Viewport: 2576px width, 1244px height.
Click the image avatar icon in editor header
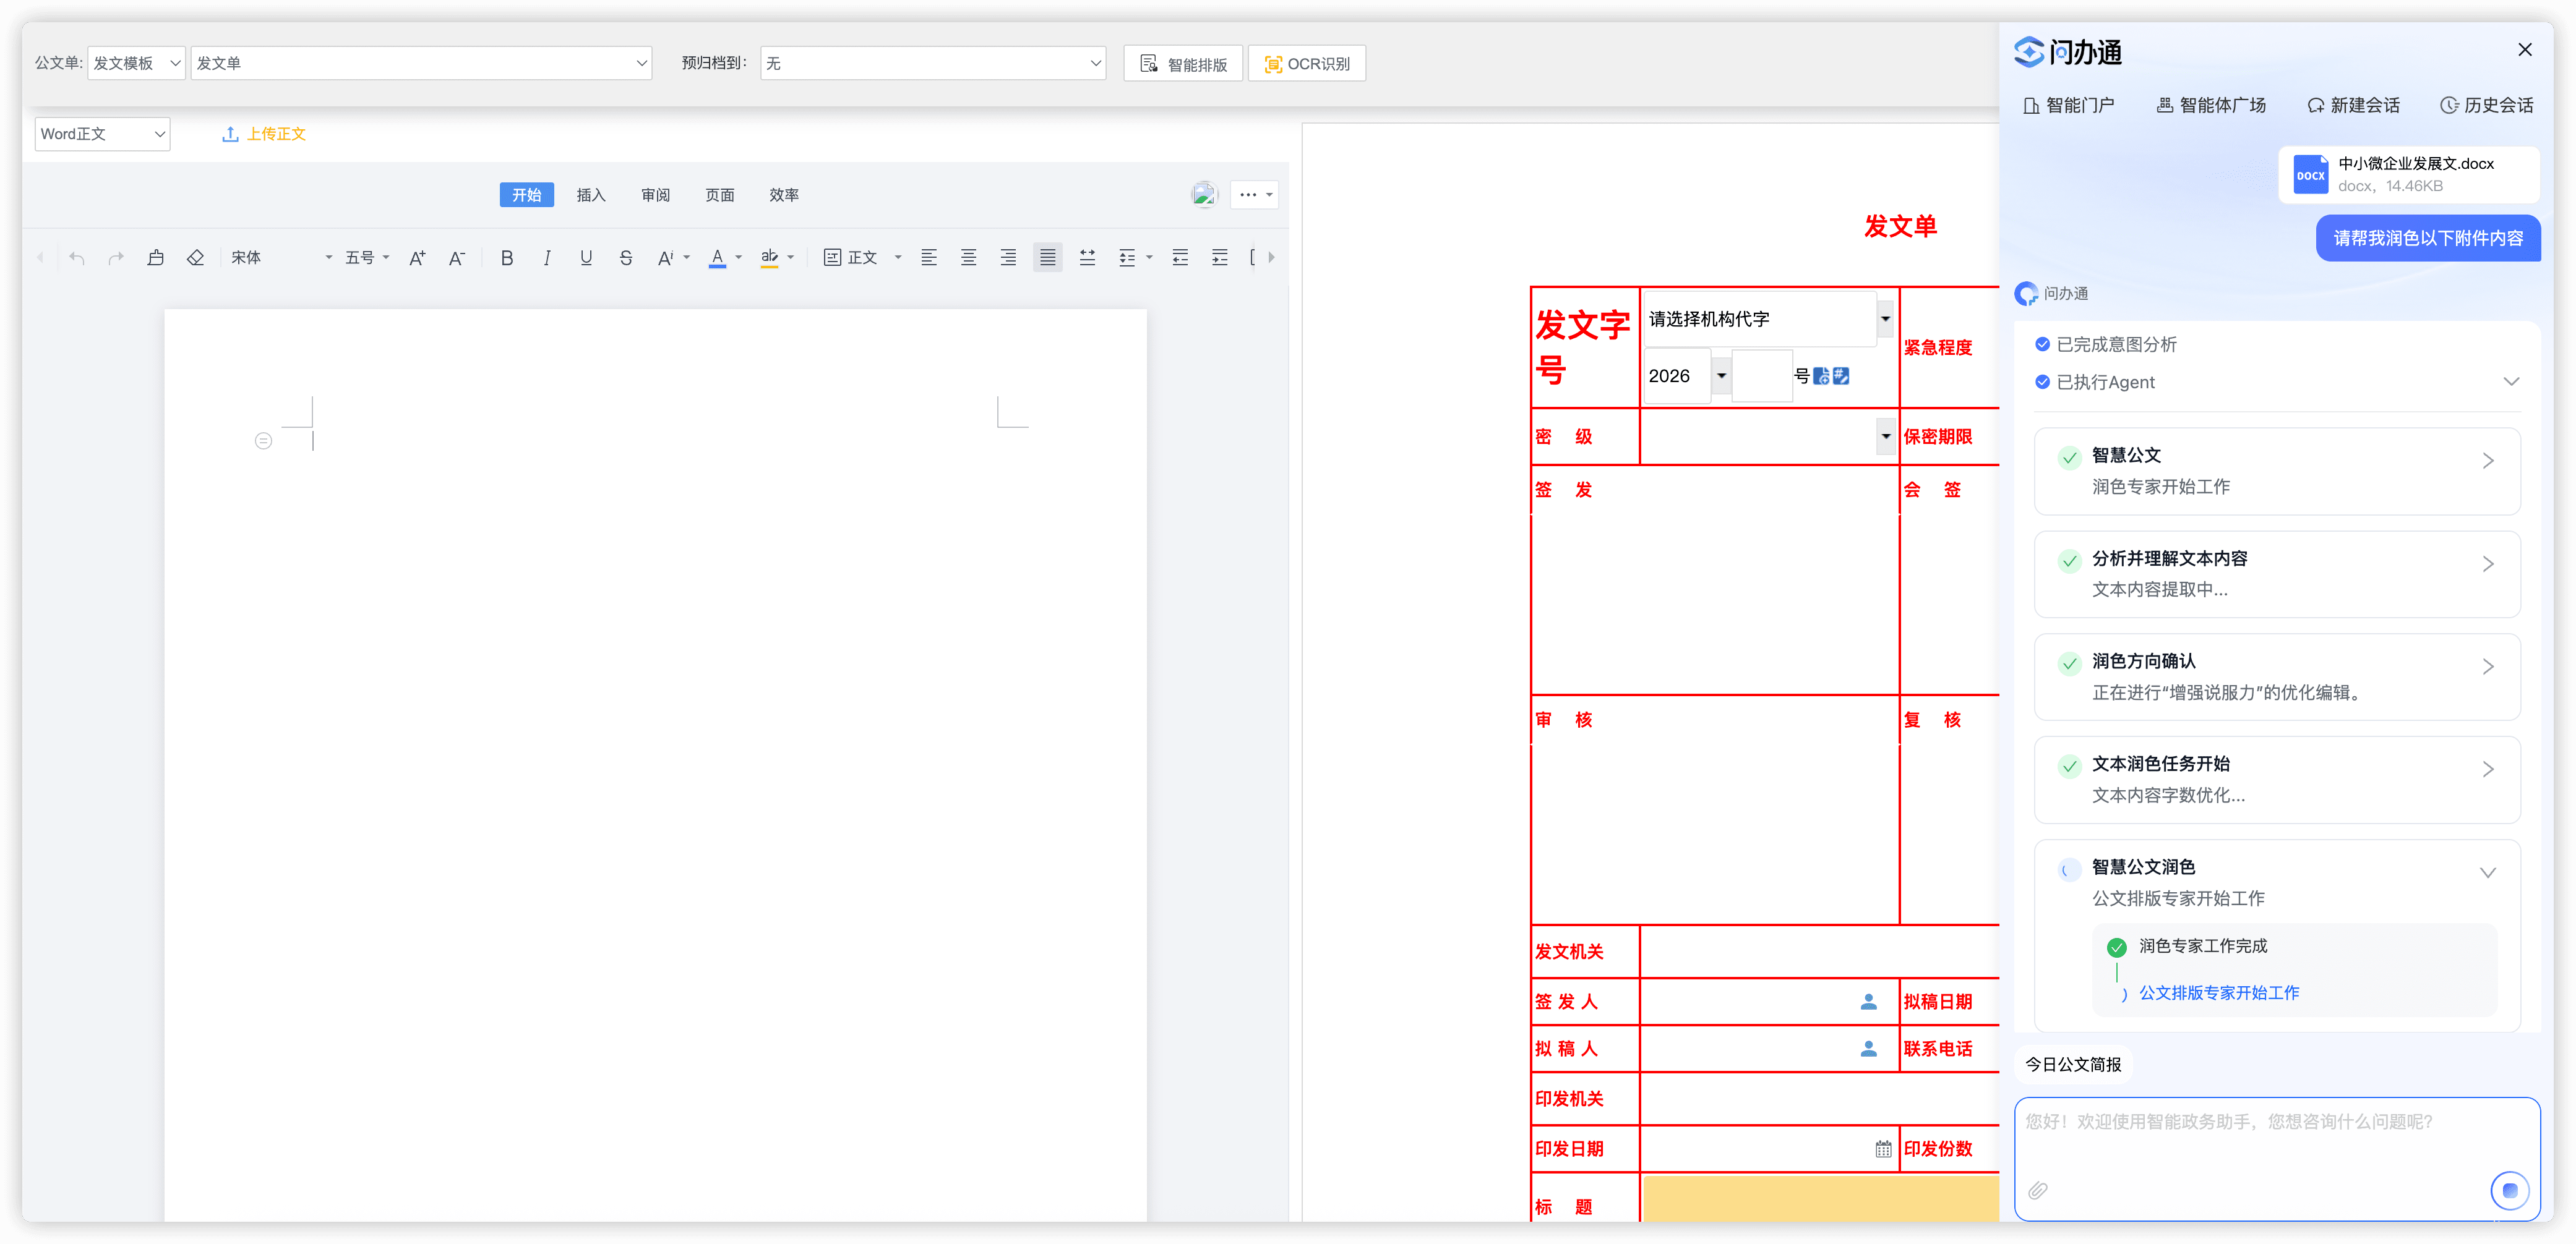pos(1204,195)
